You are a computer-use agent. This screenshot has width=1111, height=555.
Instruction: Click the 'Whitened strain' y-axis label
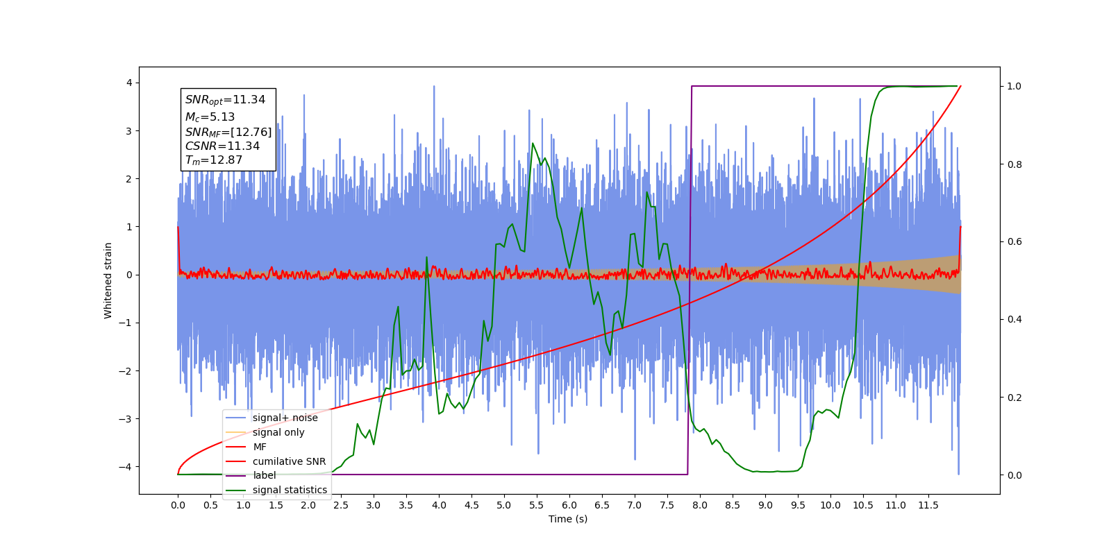(x=108, y=280)
